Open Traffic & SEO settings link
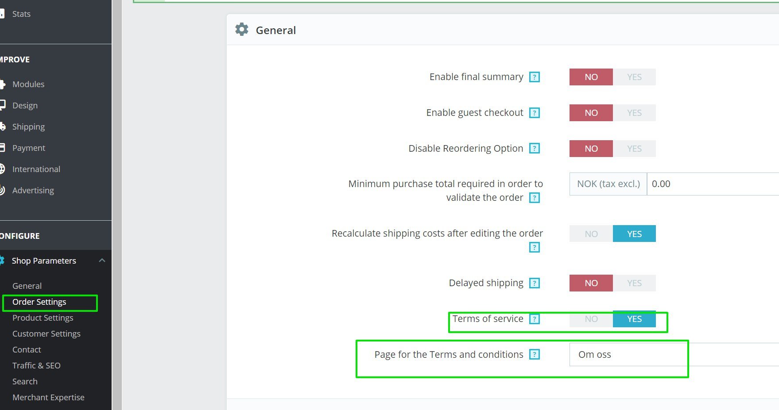This screenshot has height=410, width=779. (36, 366)
